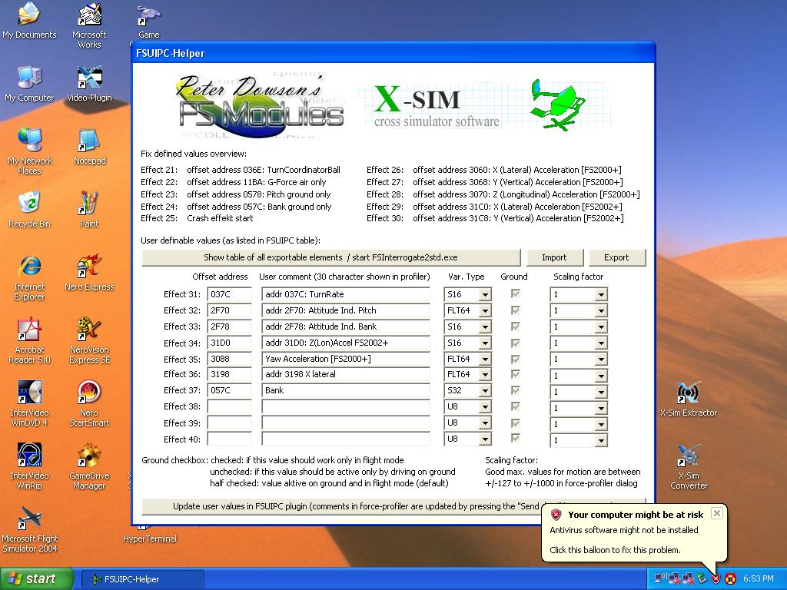This screenshot has height=590, width=787.
Task: Launch the Video-Plugin shortcut
Action: pos(89,84)
